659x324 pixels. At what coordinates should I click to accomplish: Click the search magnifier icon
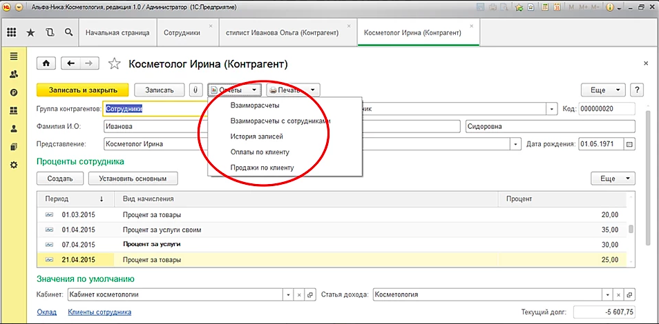click(68, 32)
